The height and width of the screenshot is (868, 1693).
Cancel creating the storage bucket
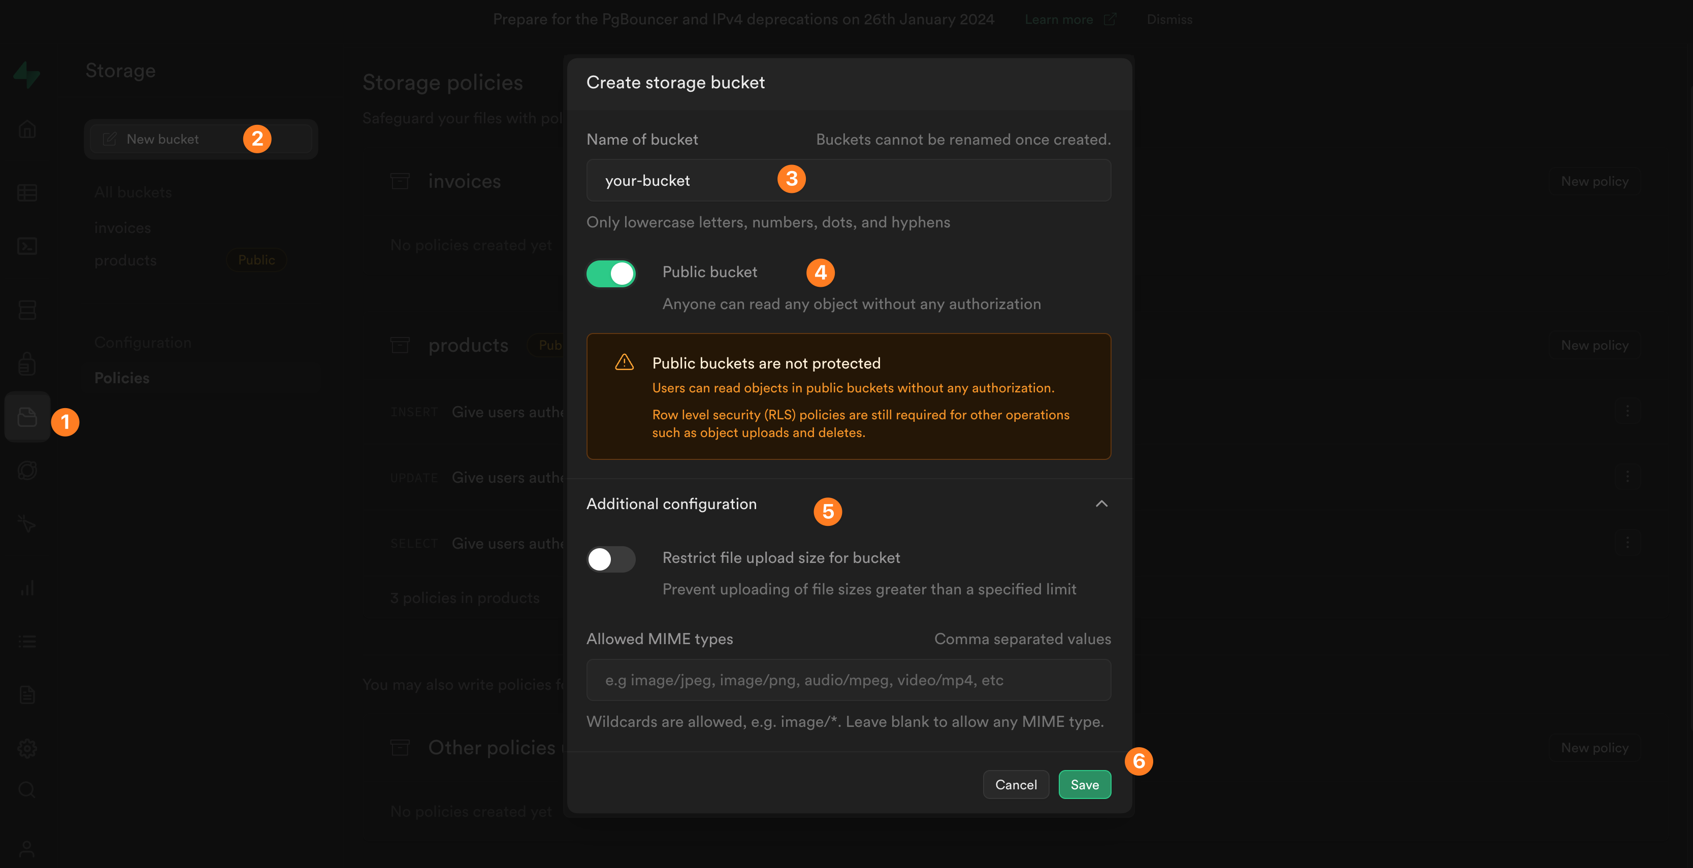click(x=1016, y=784)
